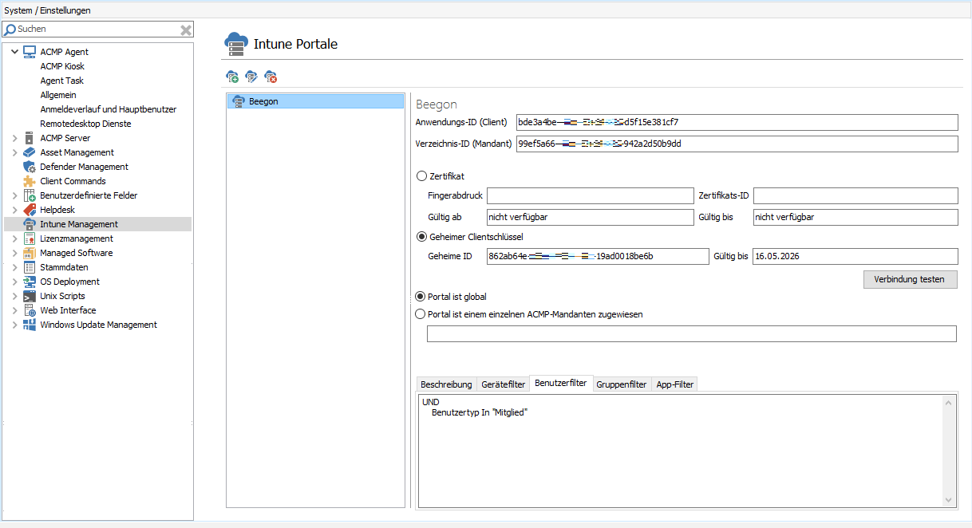
Task: Expand the Lizenzmanagement node
Action: [14, 238]
